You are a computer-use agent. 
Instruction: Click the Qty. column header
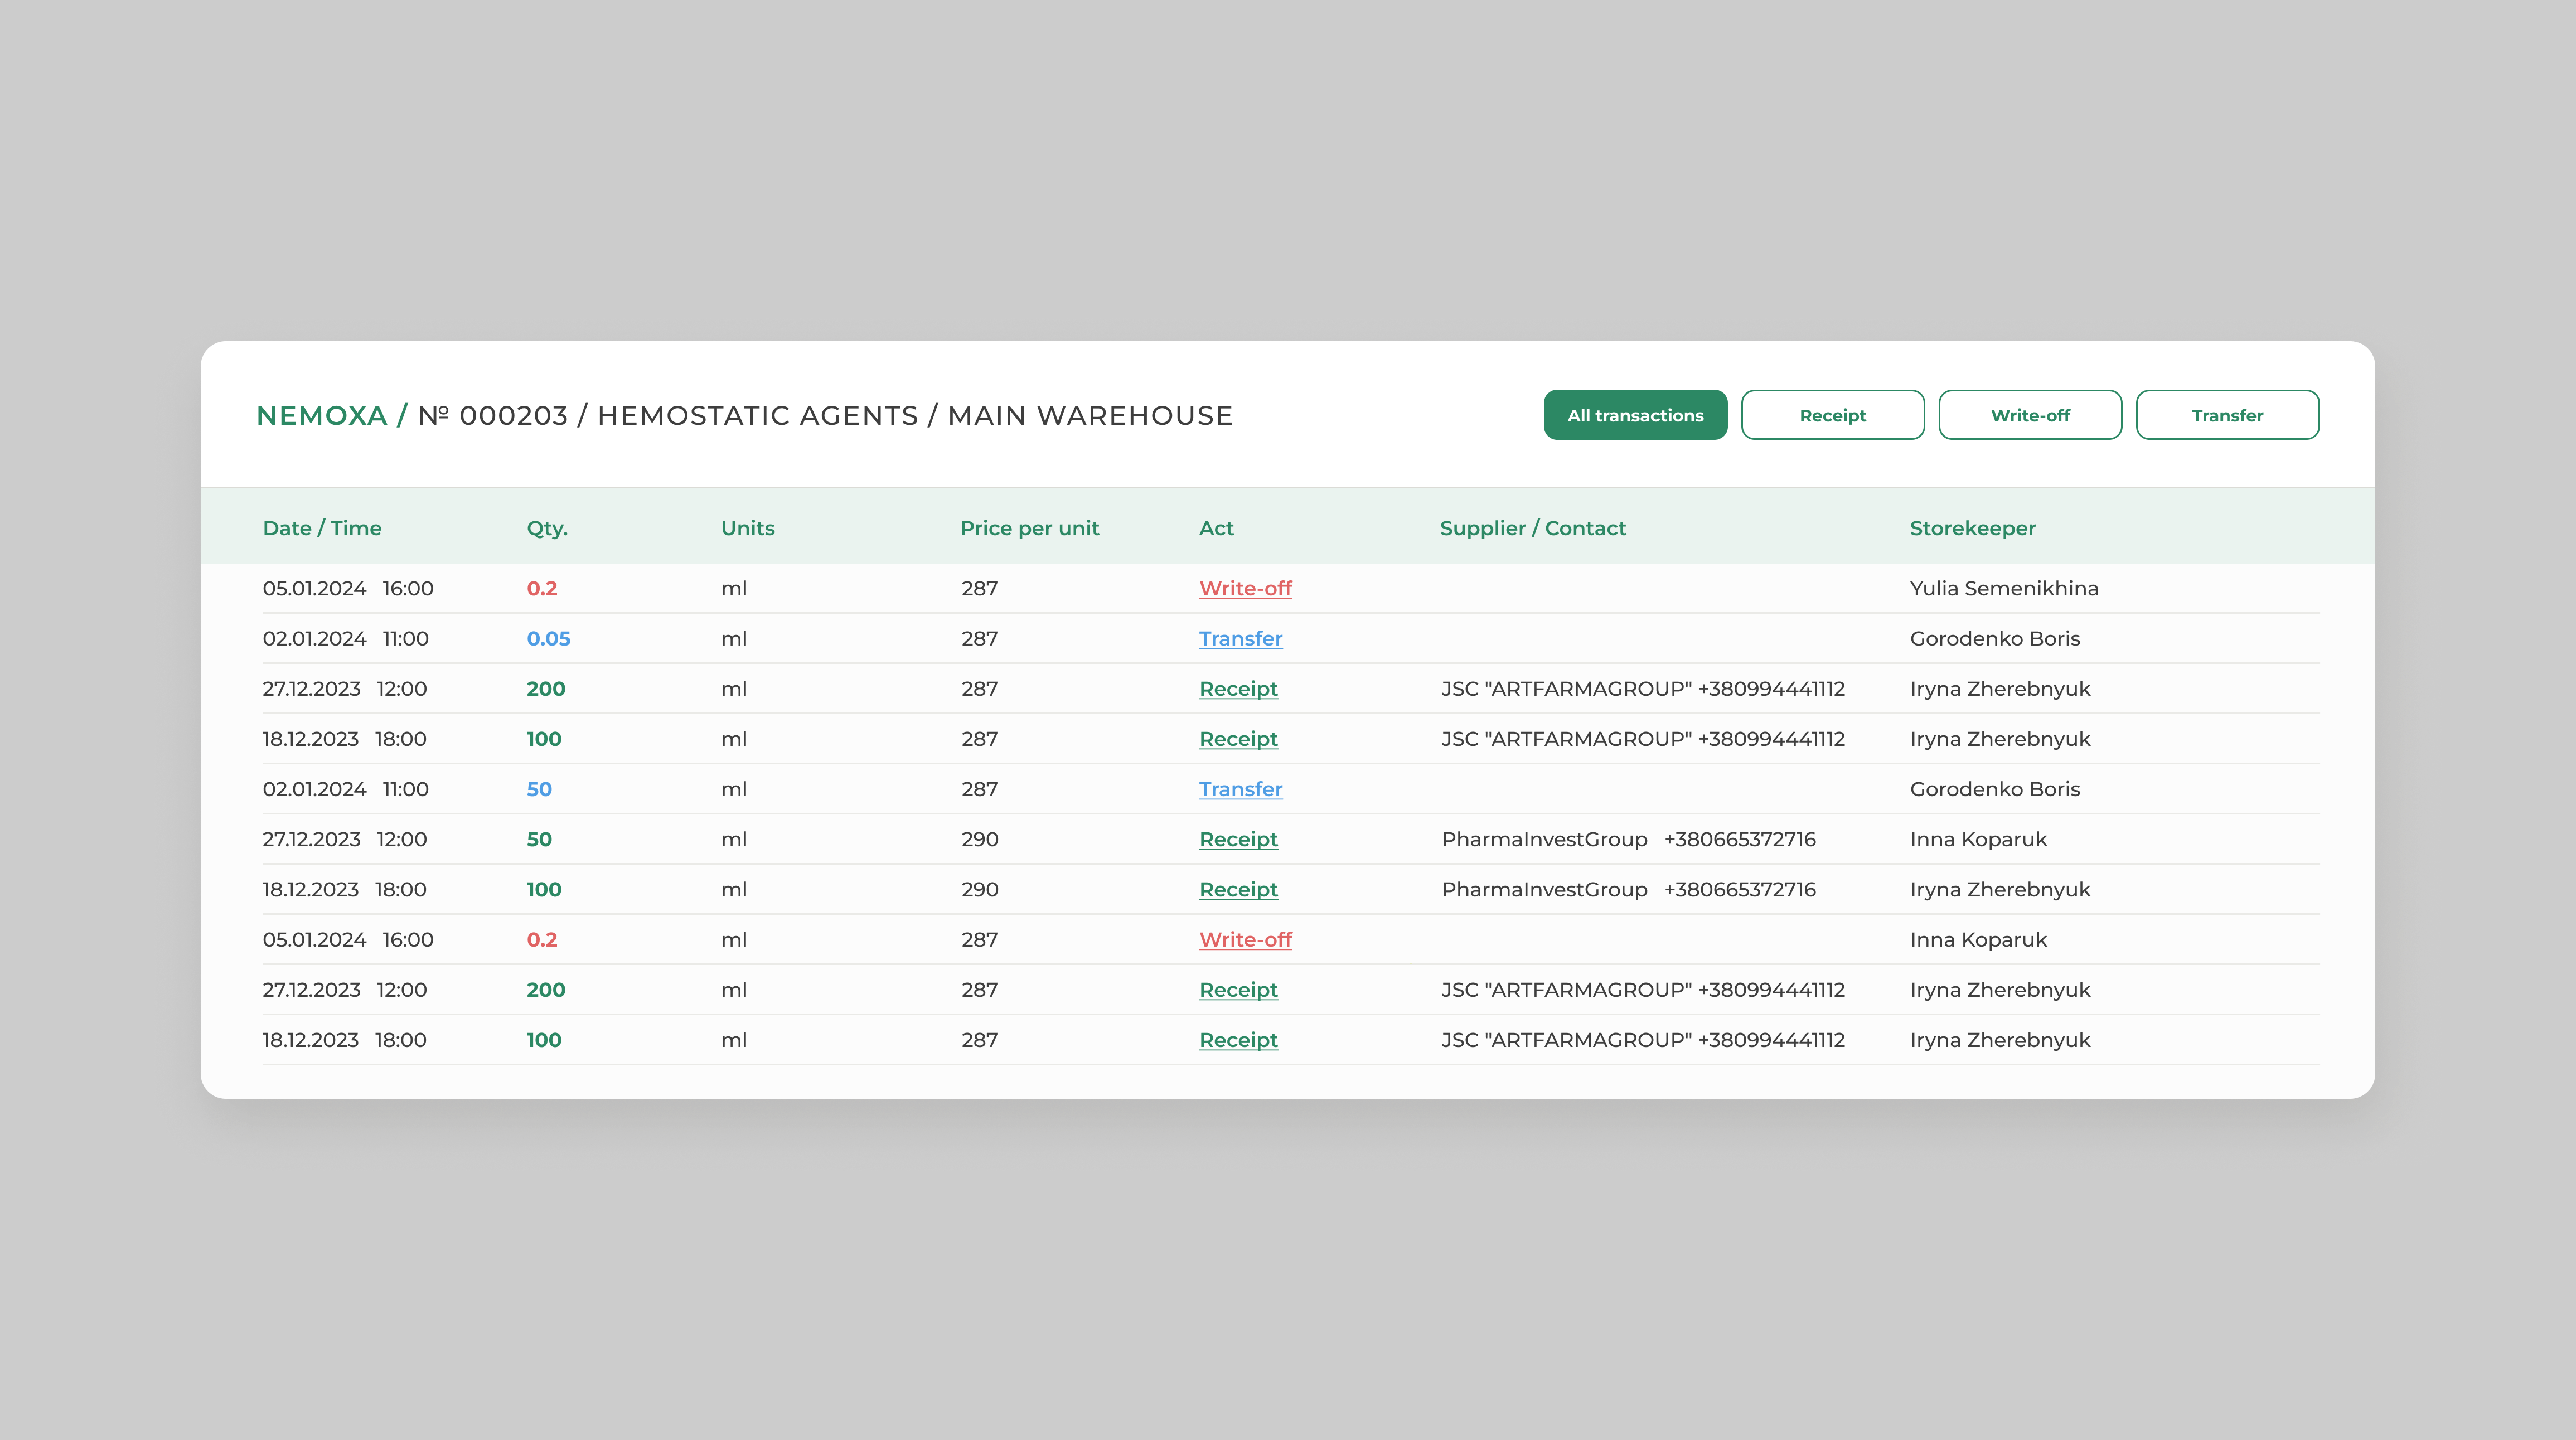point(547,528)
